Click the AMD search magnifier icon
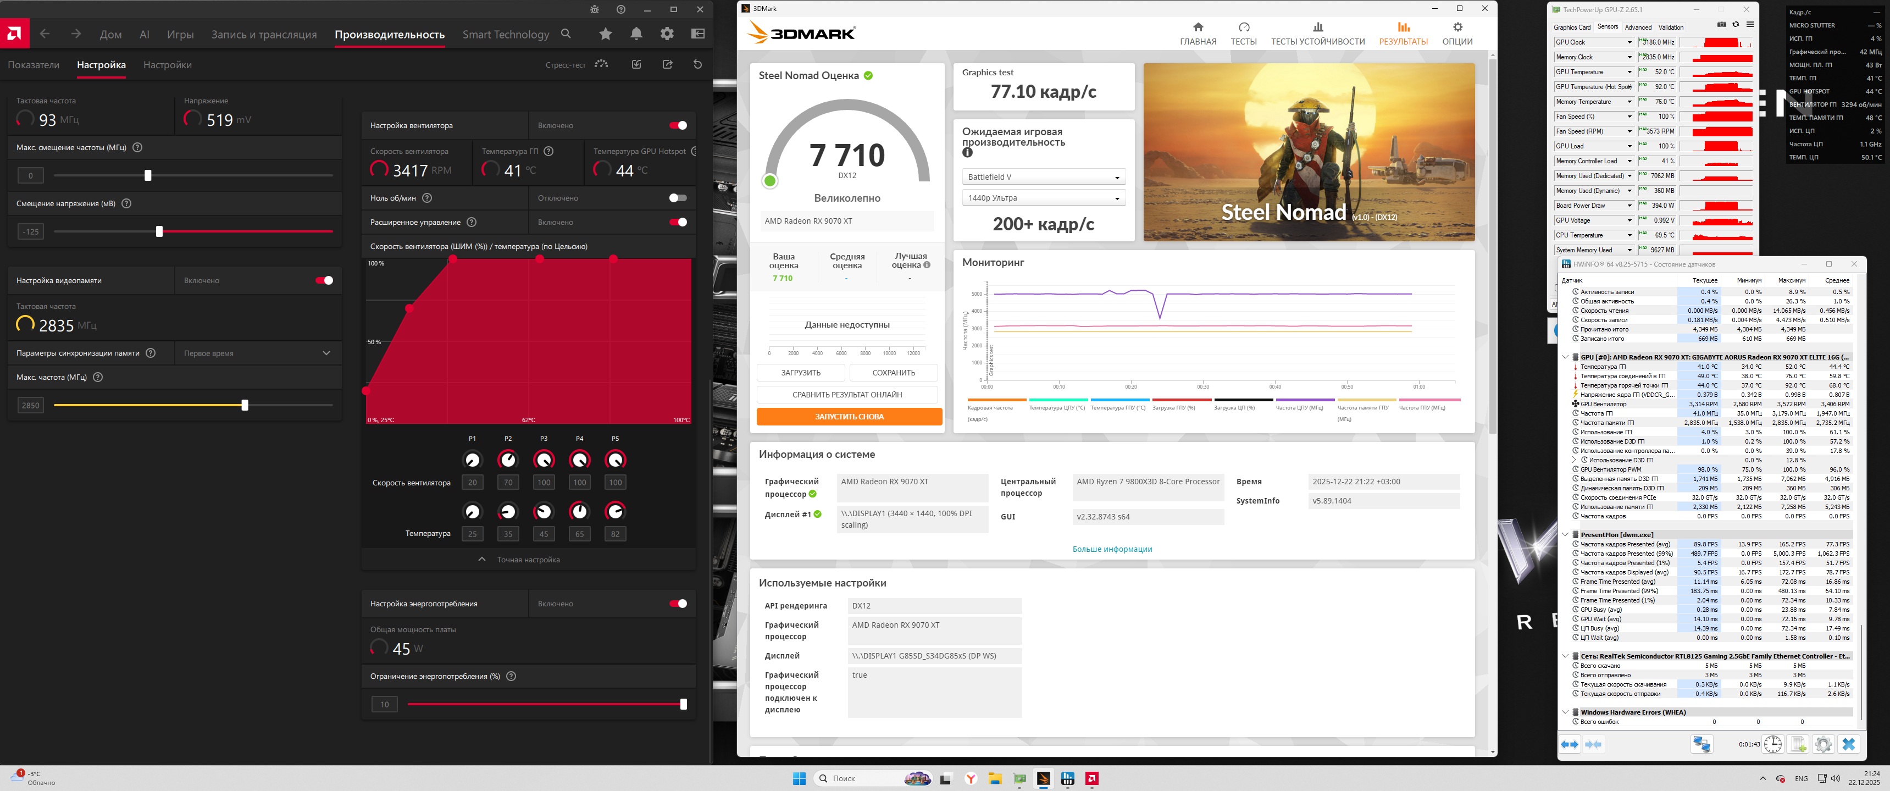1890x791 pixels. coord(566,34)
